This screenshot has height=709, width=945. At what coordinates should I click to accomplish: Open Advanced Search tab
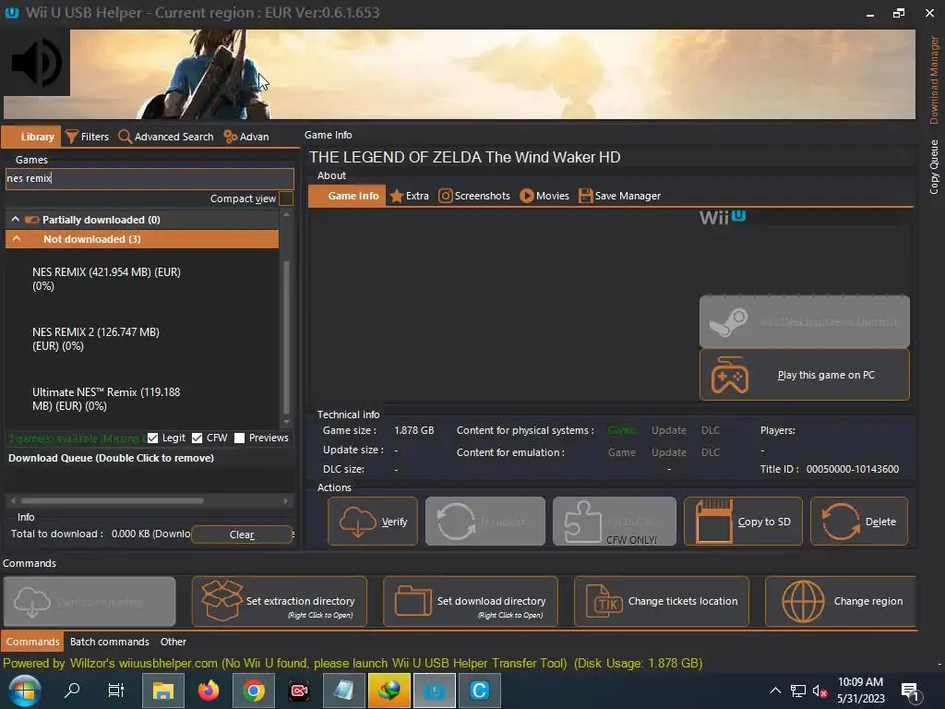[166, 137]
